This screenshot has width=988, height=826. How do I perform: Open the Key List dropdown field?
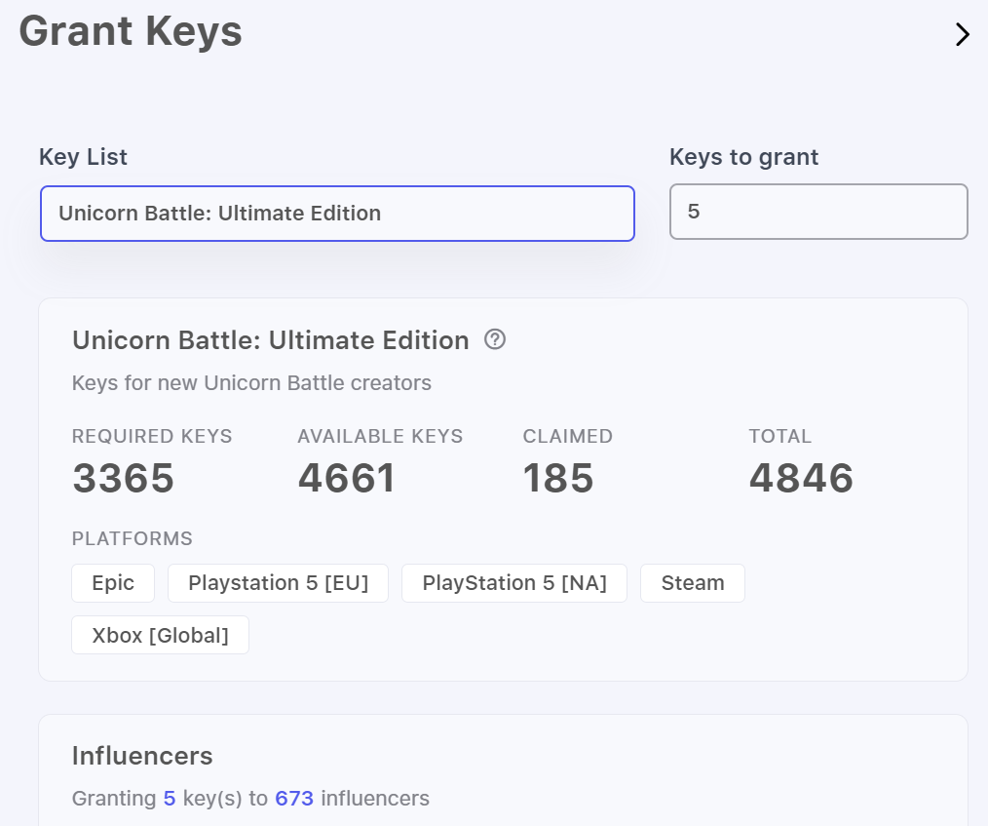[337, 214]
